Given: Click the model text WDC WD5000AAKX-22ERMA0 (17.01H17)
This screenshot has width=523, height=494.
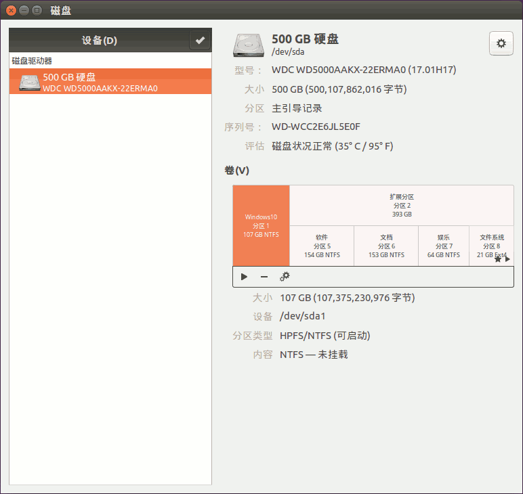Looking at the screenshot, I should tap(364, 70).
